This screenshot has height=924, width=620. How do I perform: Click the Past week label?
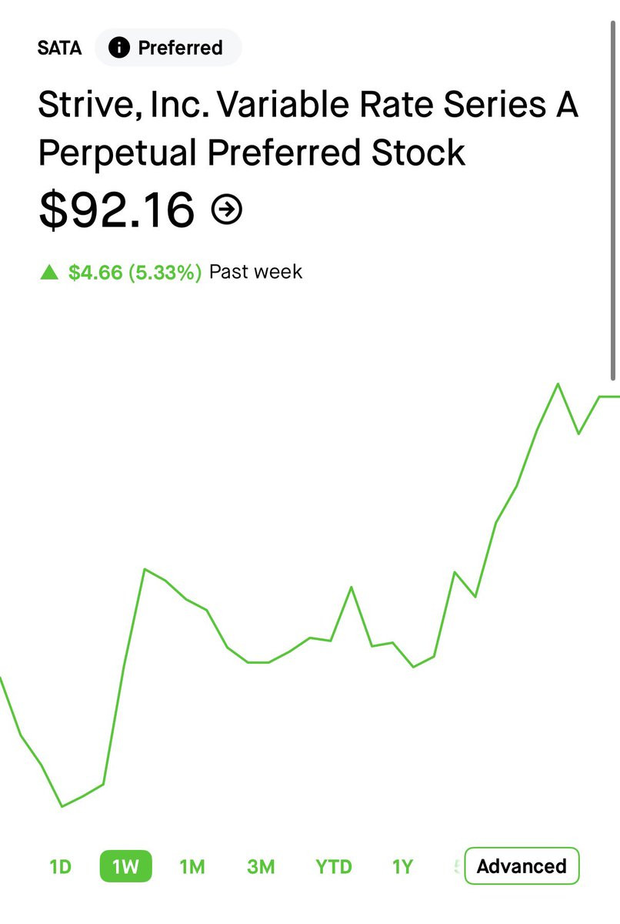click(255, 272)
